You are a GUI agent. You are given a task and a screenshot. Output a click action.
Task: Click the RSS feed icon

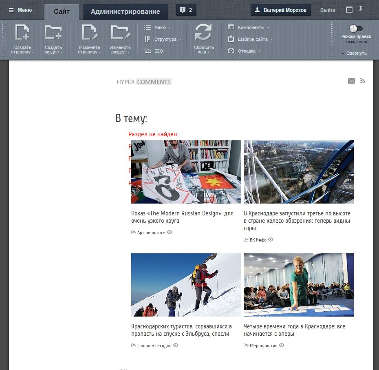(x=362, y=81)
